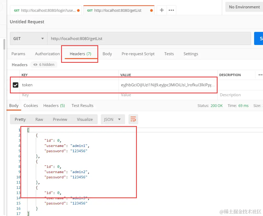This screenshot has width=263, height=216.
Task: Open the Params tab
Action: click(x=18, y=54)
